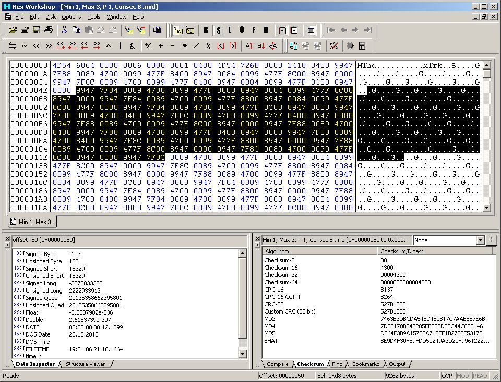Click the Open file folder icon
501x382 pixels.
click(x=13, y=30)
